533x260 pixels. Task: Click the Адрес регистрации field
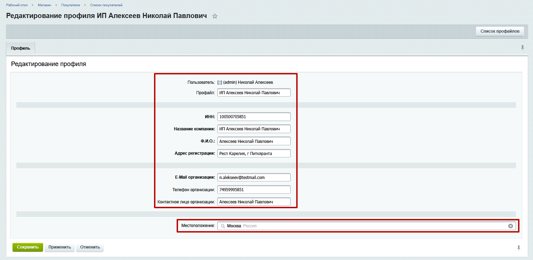[x=253, y=153]
